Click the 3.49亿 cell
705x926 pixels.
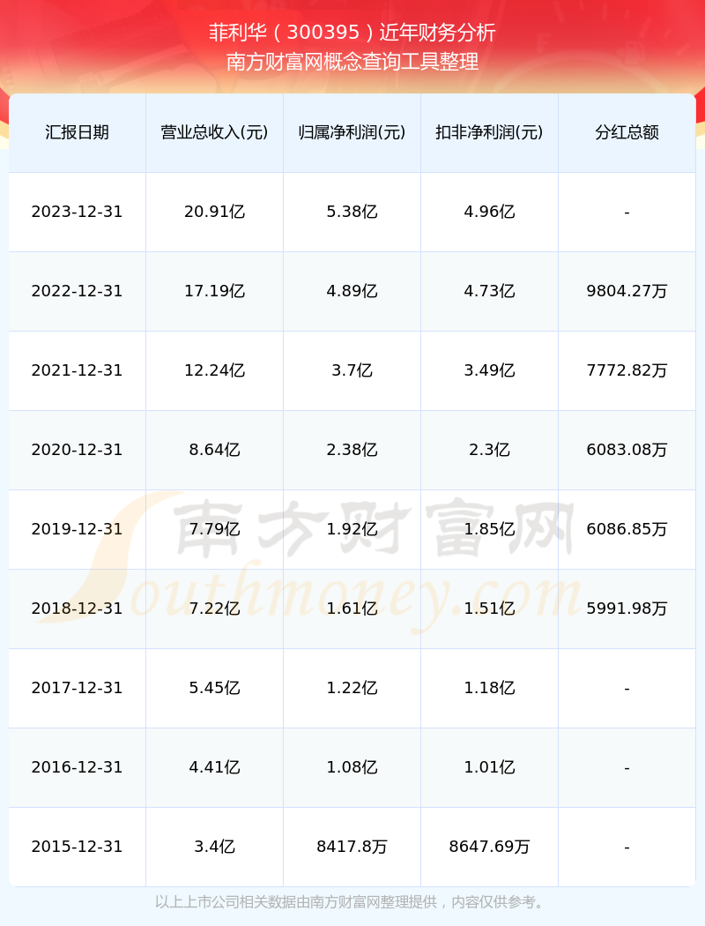pos(490,370)
